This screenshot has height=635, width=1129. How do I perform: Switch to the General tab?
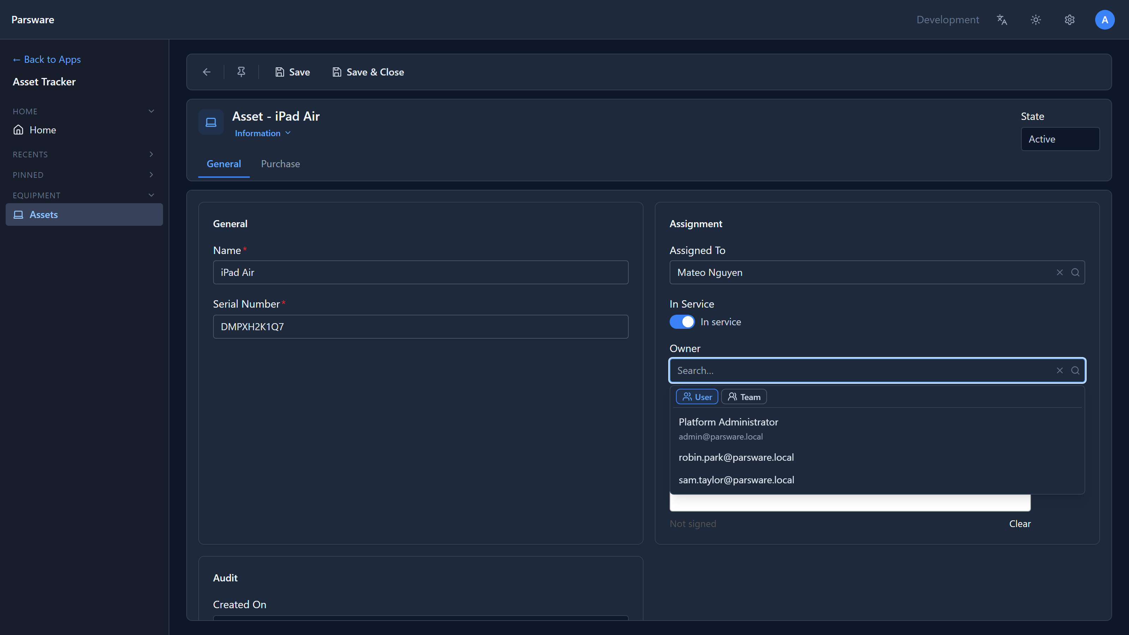224,164
